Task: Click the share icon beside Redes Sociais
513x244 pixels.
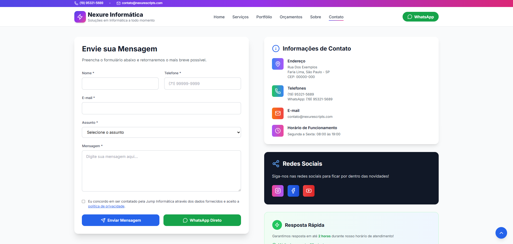Action: [x=276, y=164]
